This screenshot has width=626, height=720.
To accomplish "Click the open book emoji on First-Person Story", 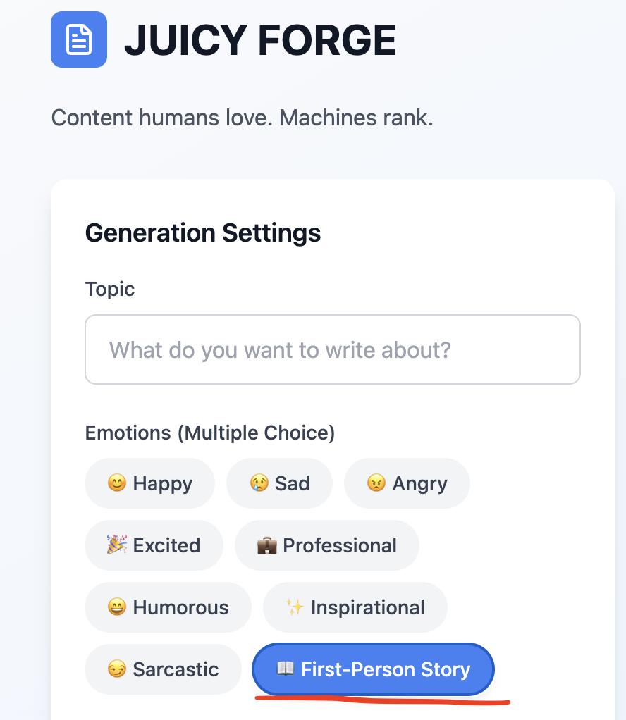I will coord(285,669).
